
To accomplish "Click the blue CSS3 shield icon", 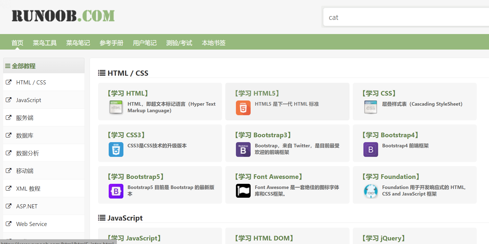I will [x=116, y=149].
